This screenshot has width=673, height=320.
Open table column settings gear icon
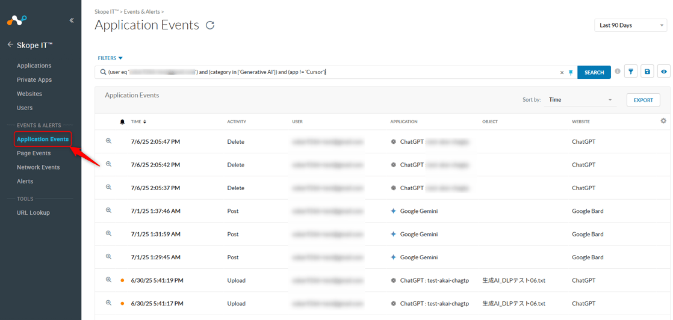pos(663,121)
